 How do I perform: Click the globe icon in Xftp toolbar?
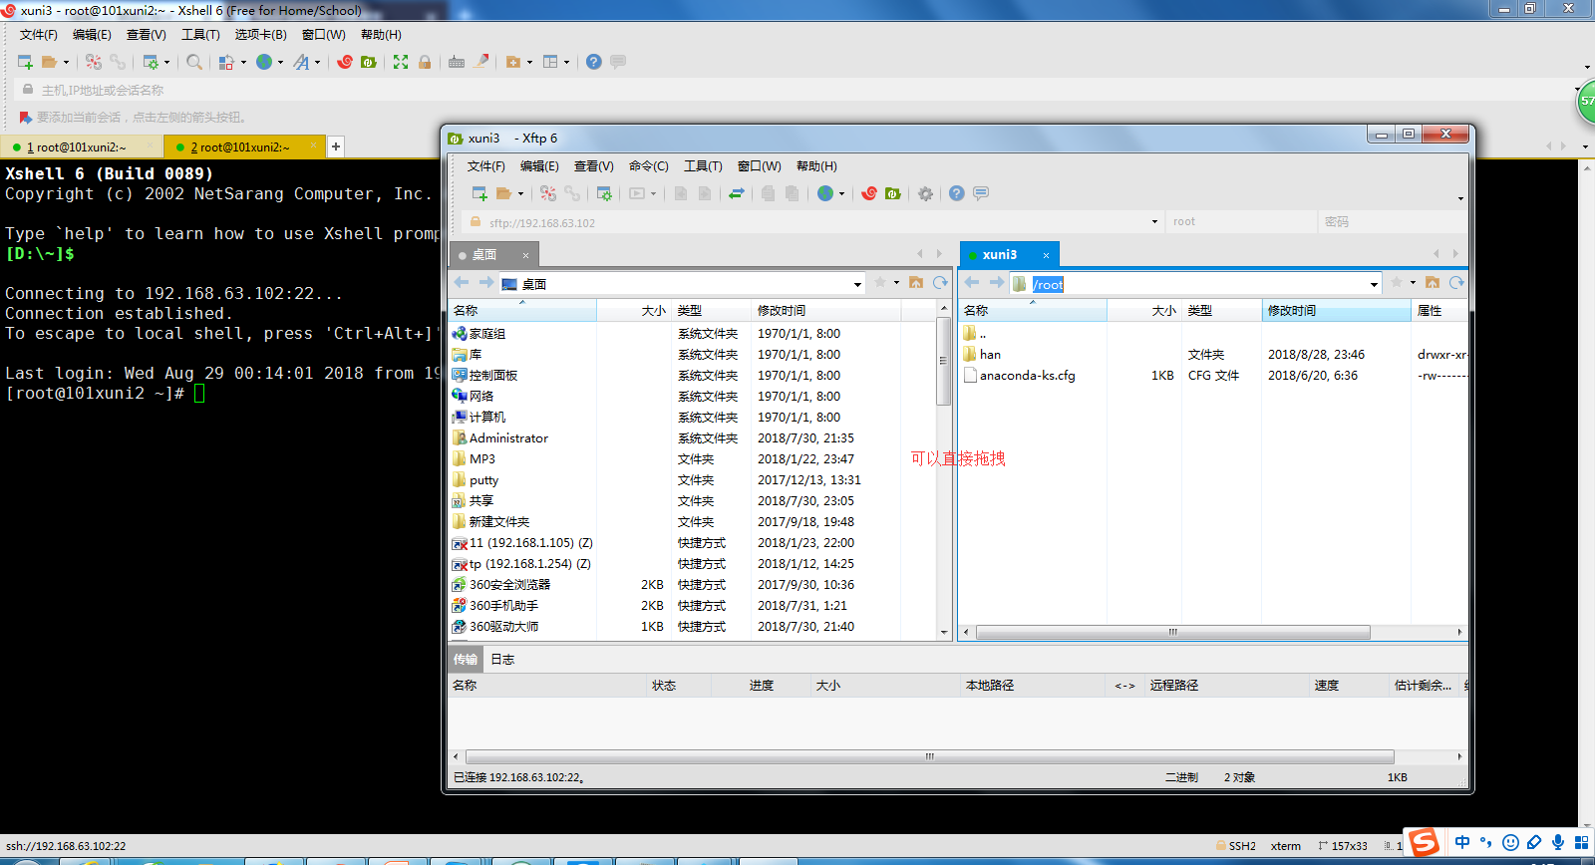(825, 193)
